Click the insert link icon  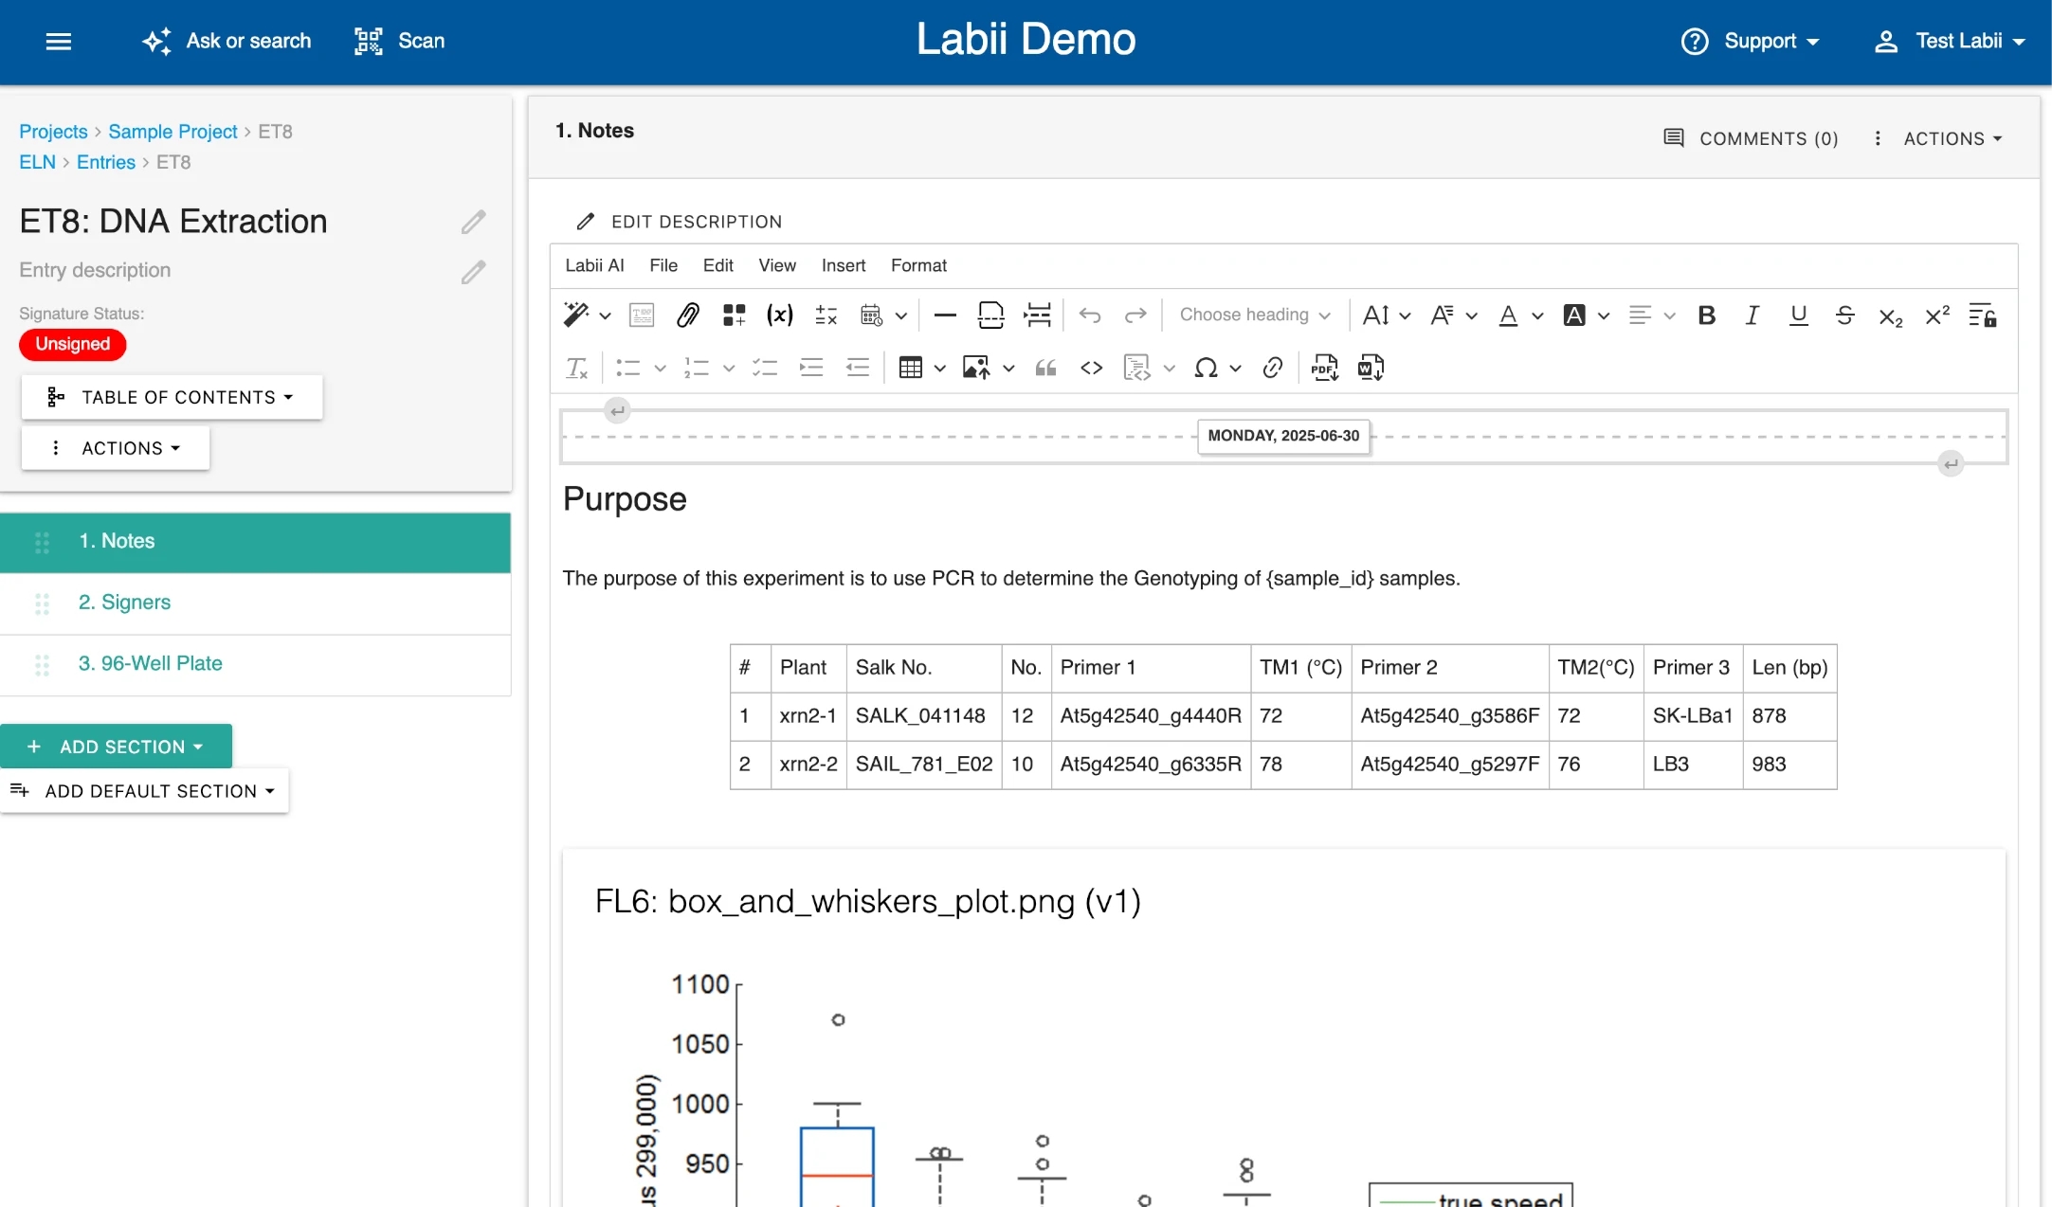(1273, 368)
